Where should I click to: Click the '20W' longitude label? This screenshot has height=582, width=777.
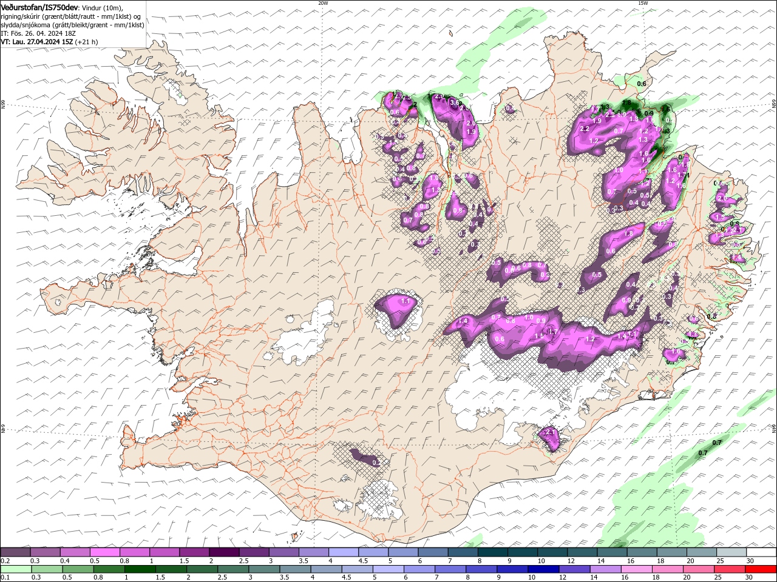pyautogui.click(x=323, y=3)
